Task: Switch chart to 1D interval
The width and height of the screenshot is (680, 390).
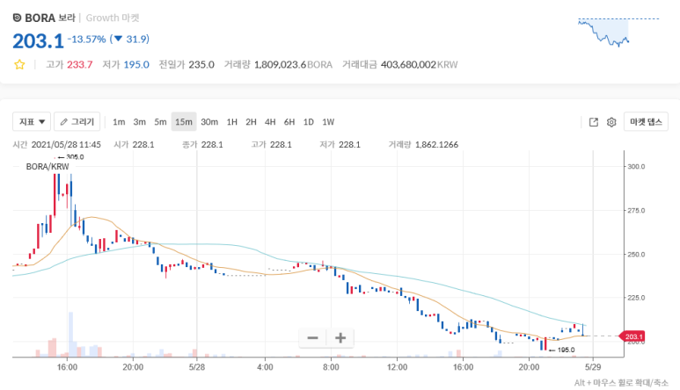Action: [309, 122]
